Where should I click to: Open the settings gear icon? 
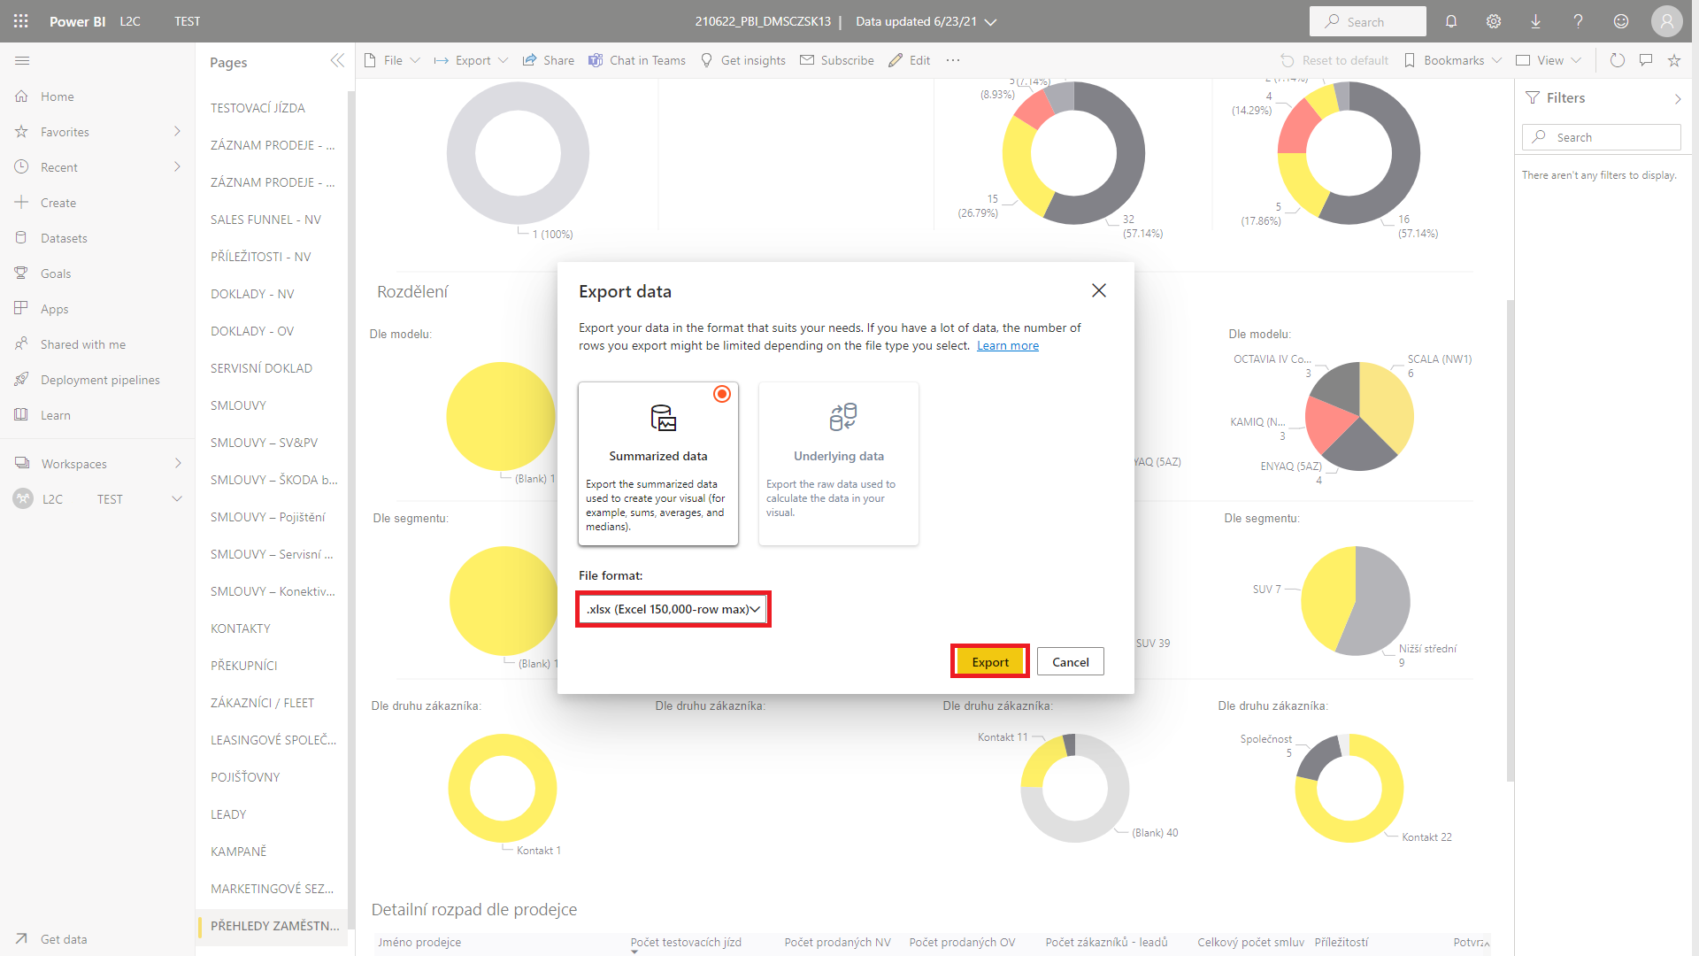tap(1494, 21)
